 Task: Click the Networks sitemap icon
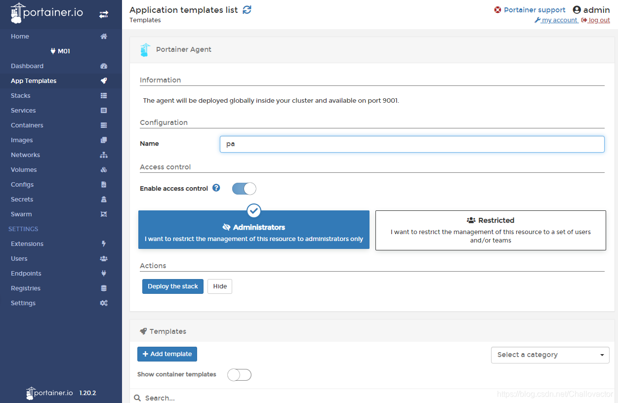pos(104,155)
